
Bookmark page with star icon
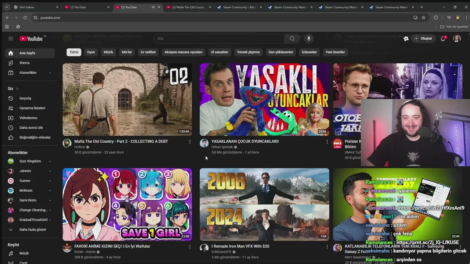tap(423, 18)
